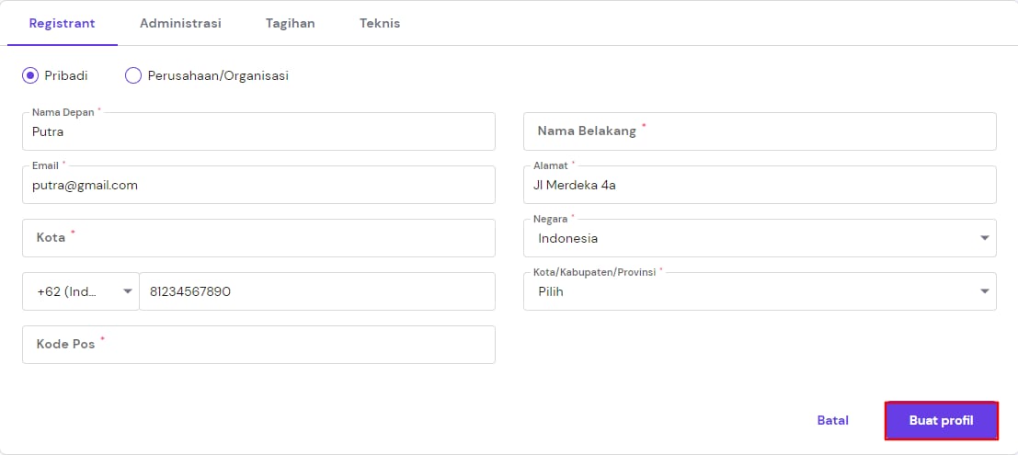The height and width of the screenshot is (455, 1018).
Task: Click the Email field with putra@gmail.com
Action: tap(258, 186)
